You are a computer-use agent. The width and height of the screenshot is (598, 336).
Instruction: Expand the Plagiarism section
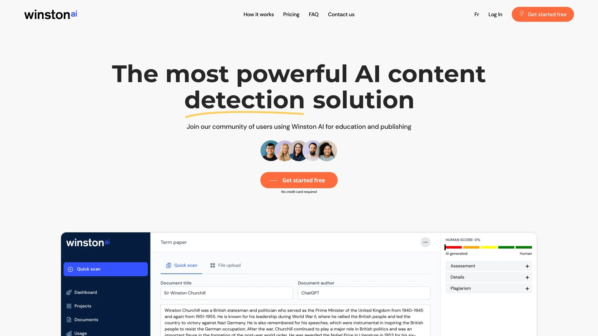pos(527,288)
